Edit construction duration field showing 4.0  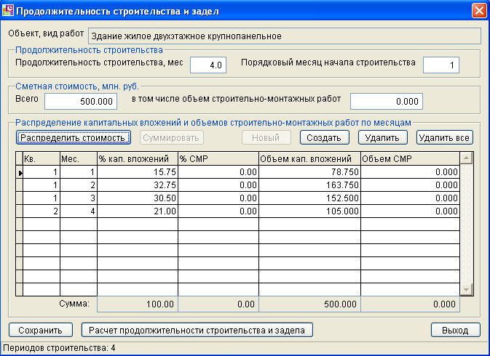click(208, 65)
